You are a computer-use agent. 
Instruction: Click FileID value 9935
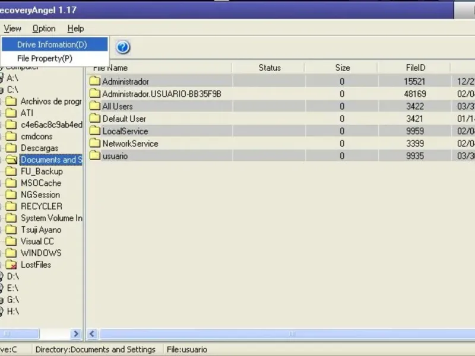tap(414, 156)
